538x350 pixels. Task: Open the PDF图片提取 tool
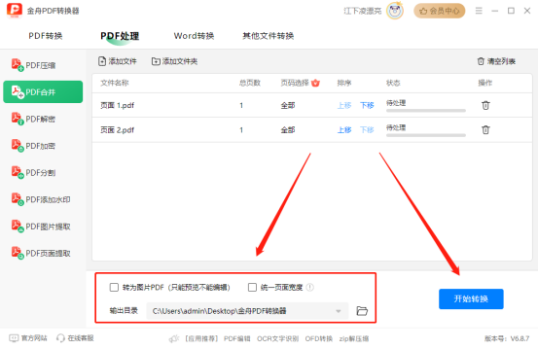point(42,227)
